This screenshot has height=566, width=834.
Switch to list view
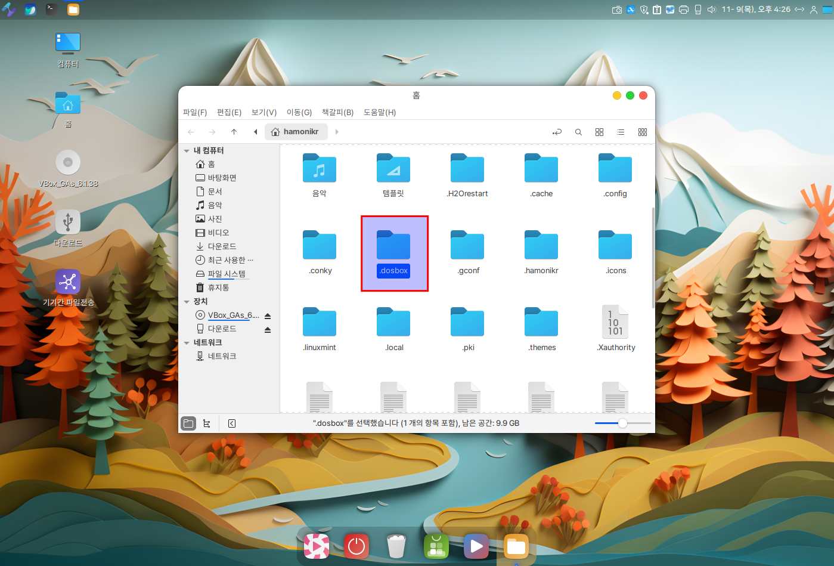pyautogui.click(x=621, y=132)
